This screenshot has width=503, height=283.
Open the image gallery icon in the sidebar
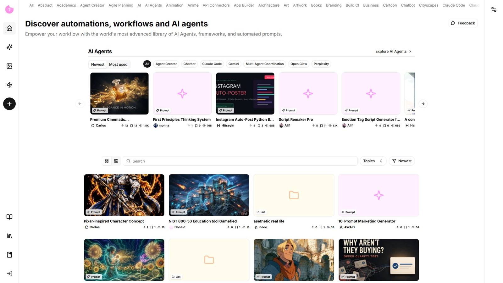[9, 66]
